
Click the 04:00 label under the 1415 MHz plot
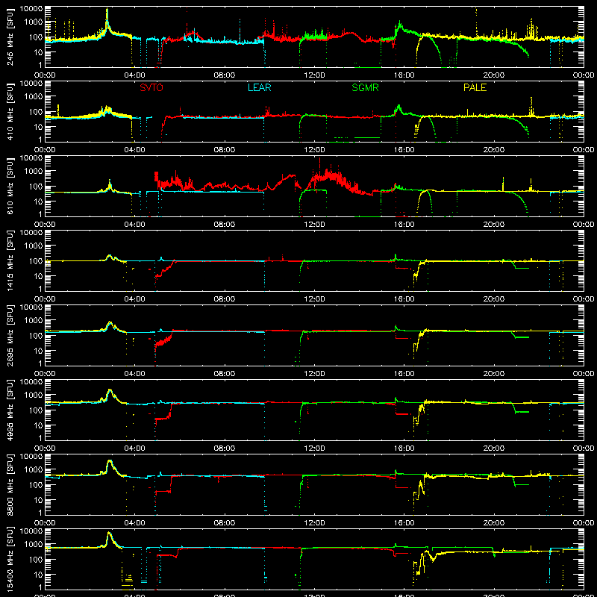pyautogui.click(x=134, y=299)
